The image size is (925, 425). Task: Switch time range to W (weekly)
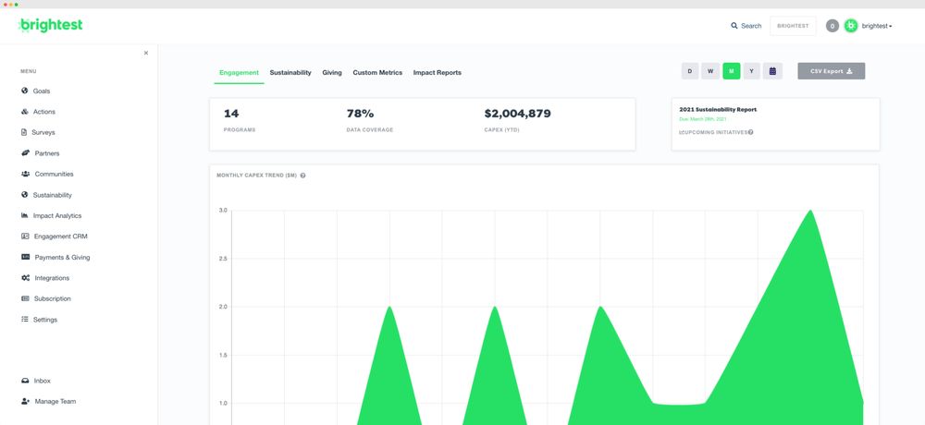(710, 71)
